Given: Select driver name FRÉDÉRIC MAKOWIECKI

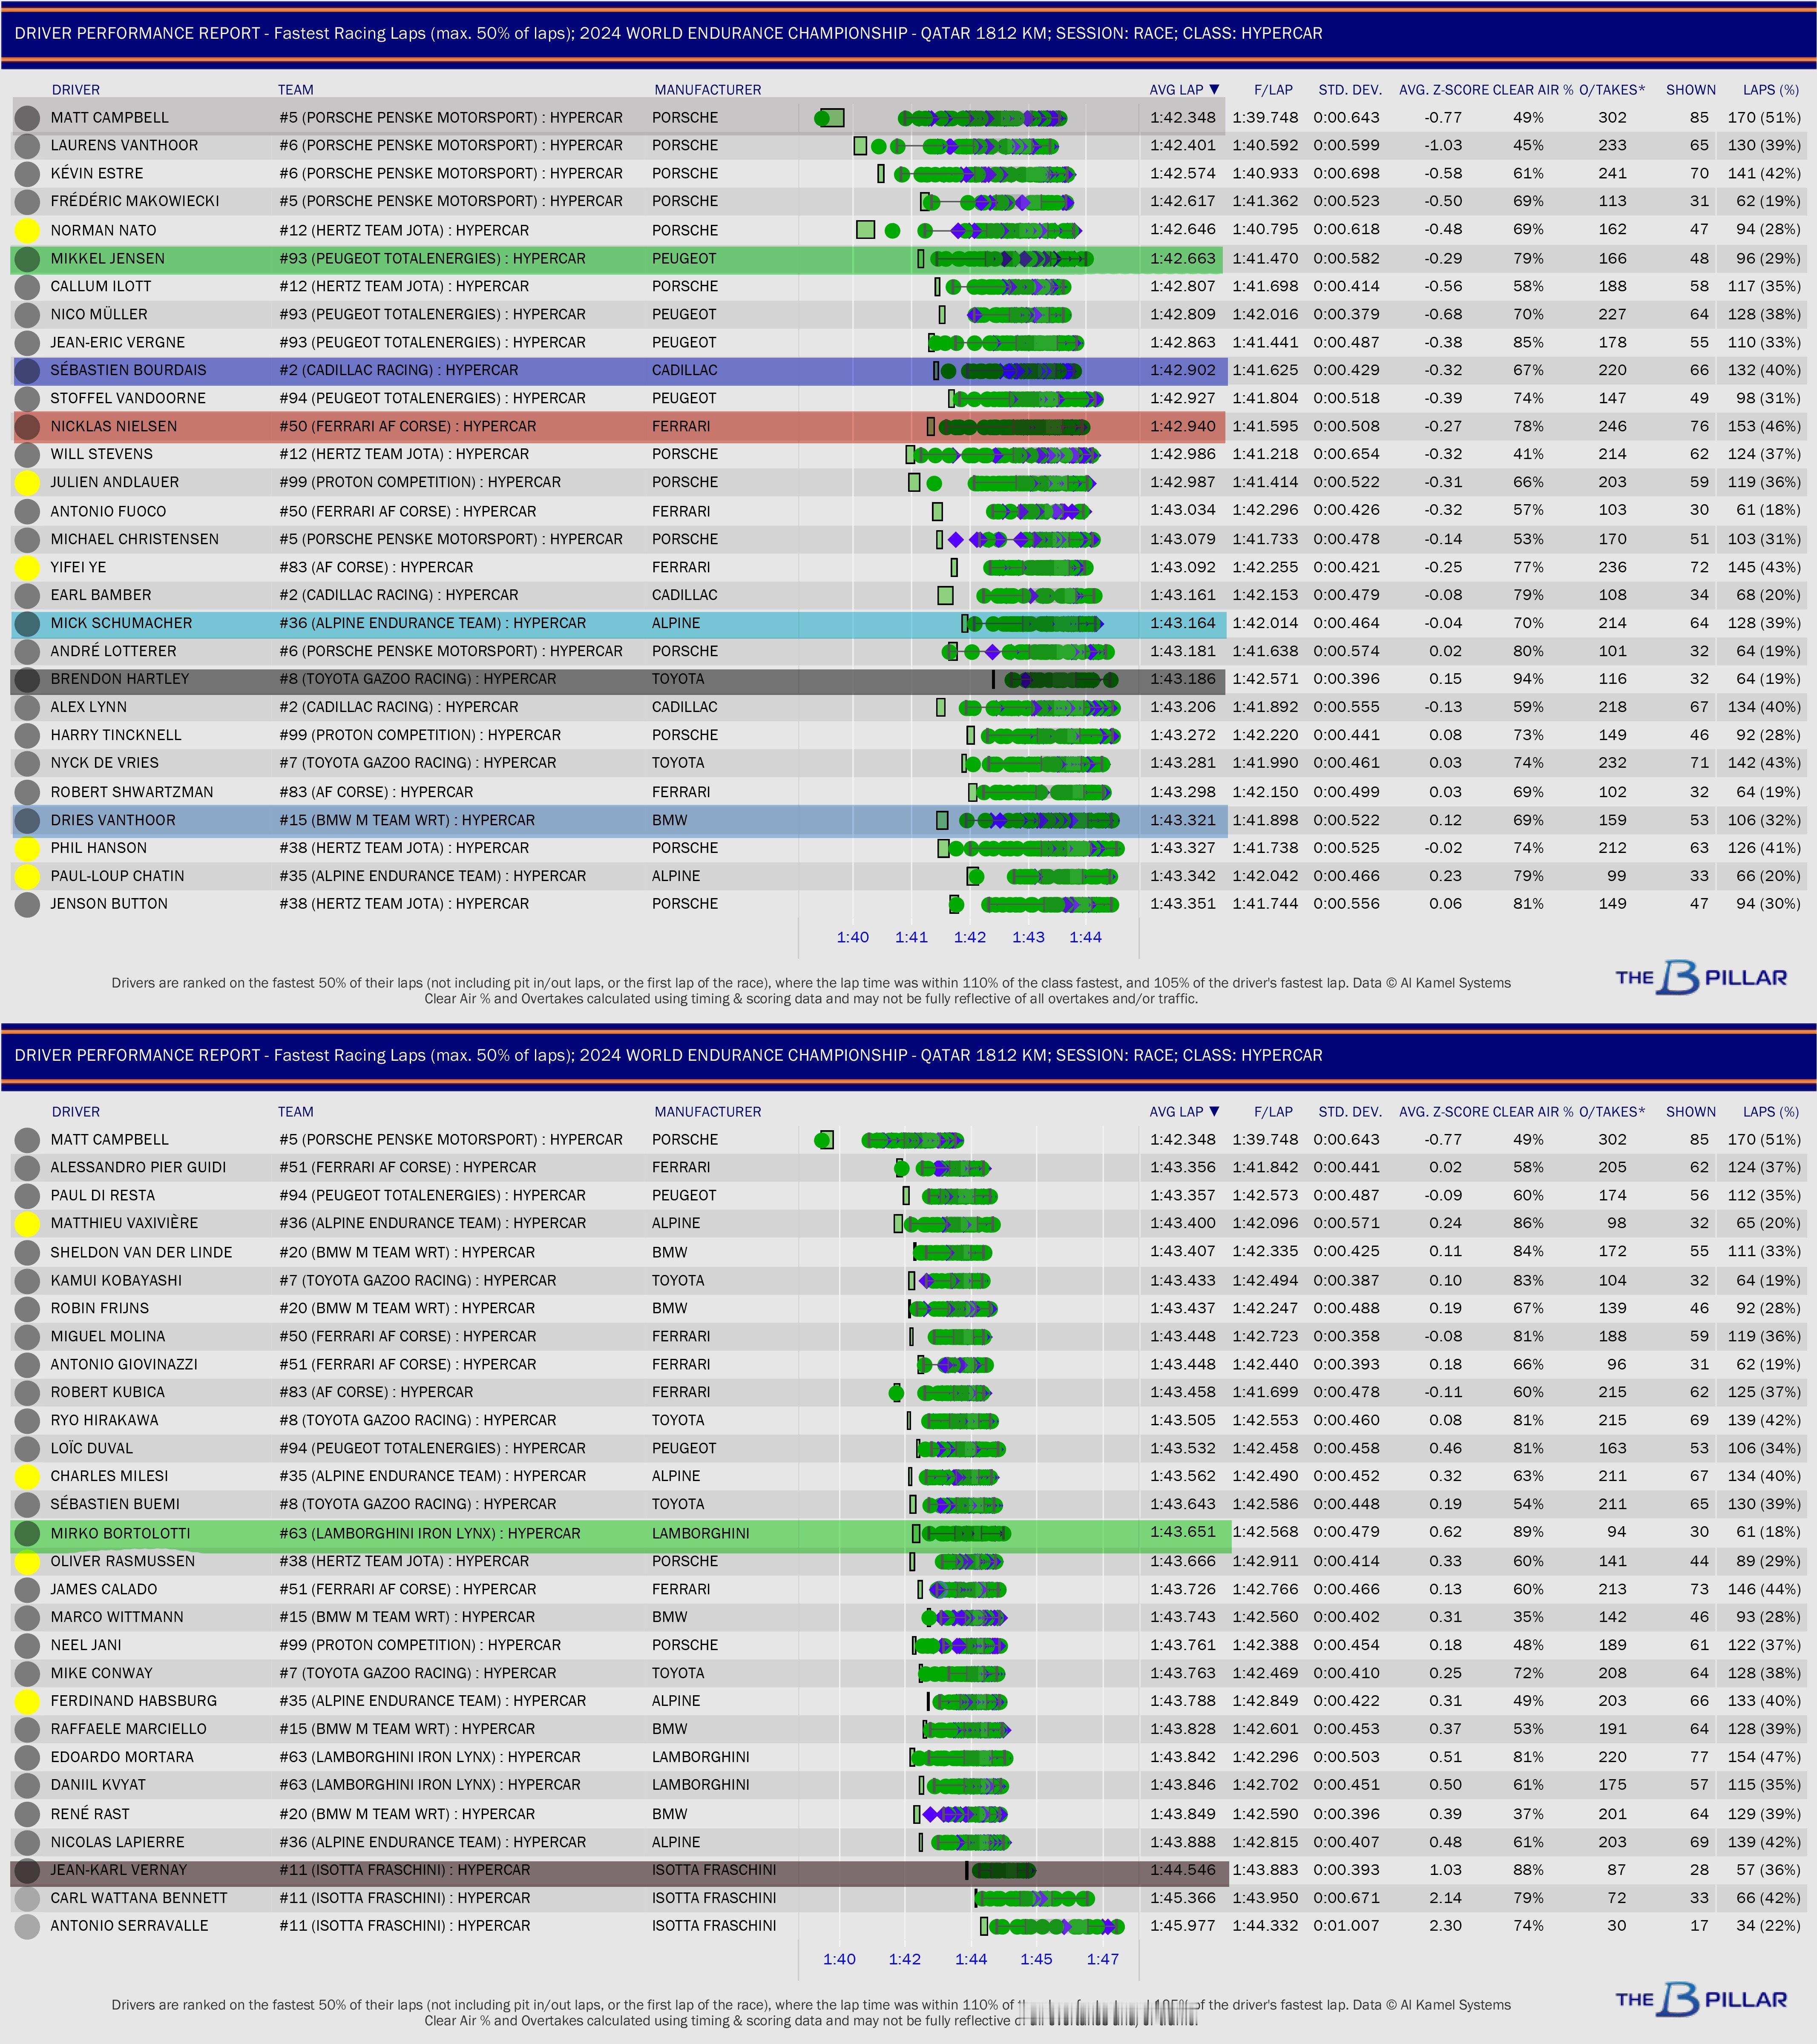Looking at the screenshot, I should [x=135, y=201].
